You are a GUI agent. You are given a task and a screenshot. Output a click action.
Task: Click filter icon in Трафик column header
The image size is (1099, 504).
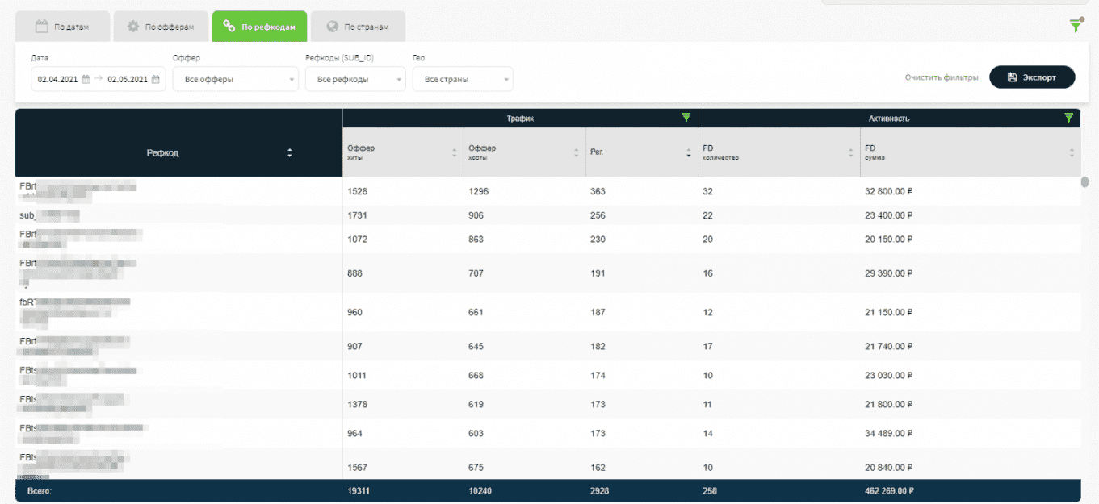click(x=686, y=118)
